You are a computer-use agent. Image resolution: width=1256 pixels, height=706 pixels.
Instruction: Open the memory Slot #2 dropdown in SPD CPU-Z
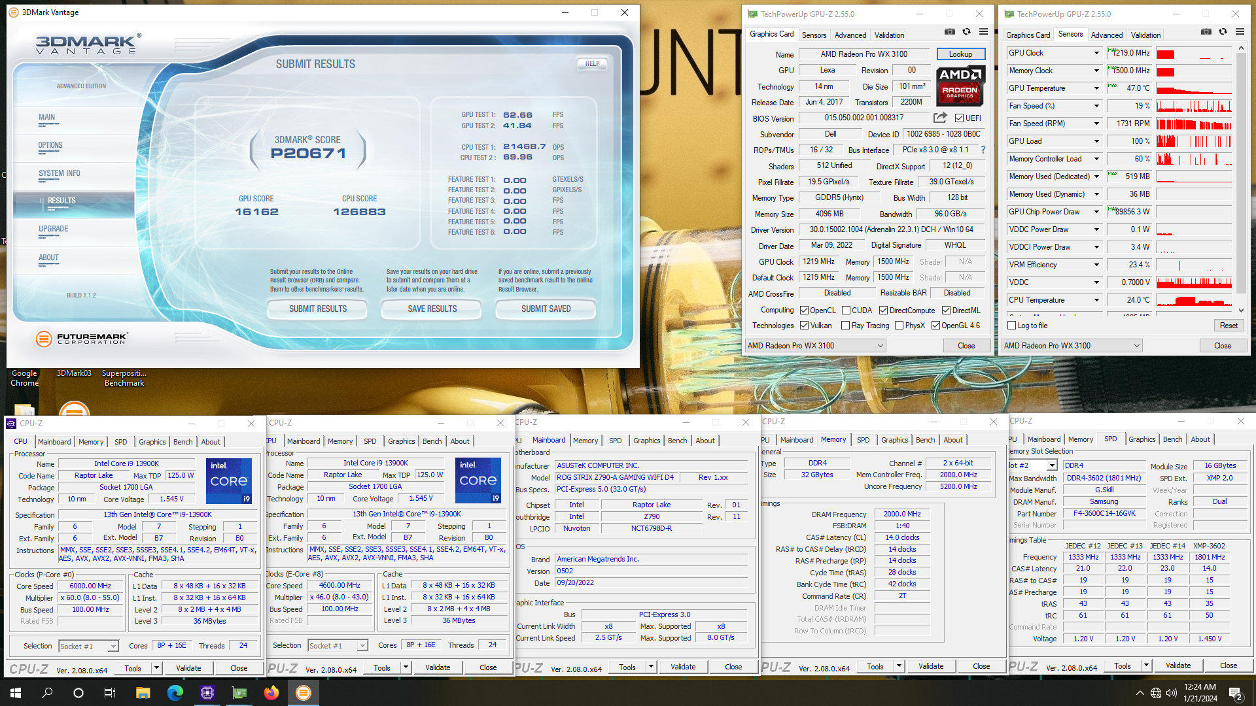click(x=1052, y=465)
